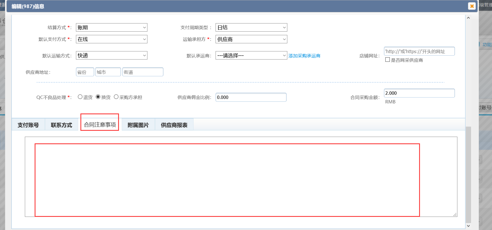The image size is (492, 230).
Task: Click the 添加采购承运商 link
Action: (x=304, y=56)
